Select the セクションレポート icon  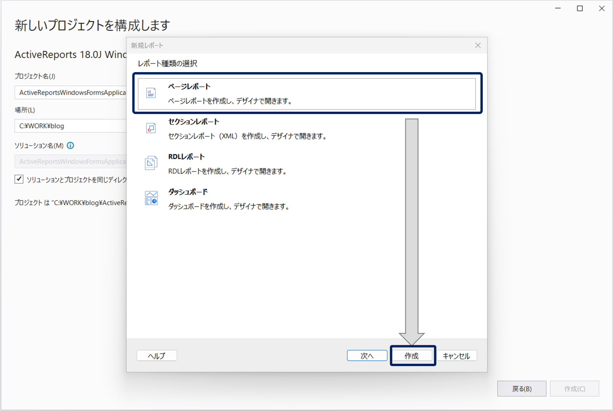coord(151,128)
